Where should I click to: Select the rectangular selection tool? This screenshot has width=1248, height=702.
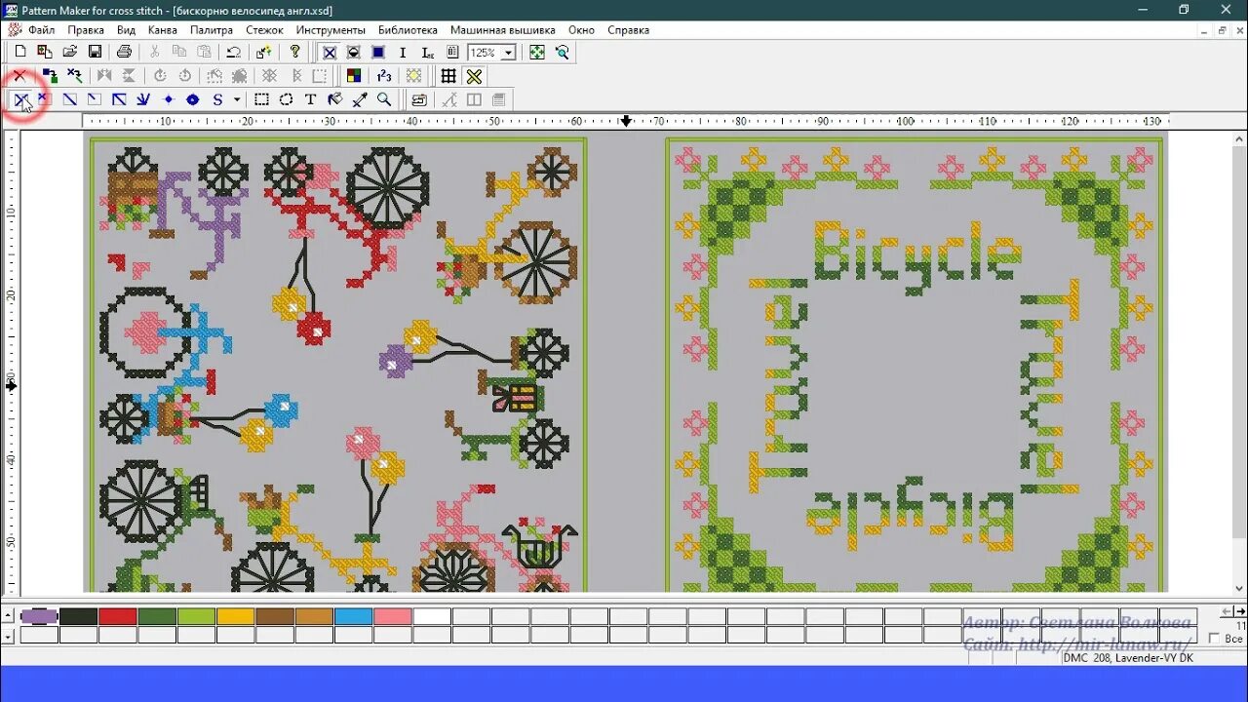[x=261, y=99]
